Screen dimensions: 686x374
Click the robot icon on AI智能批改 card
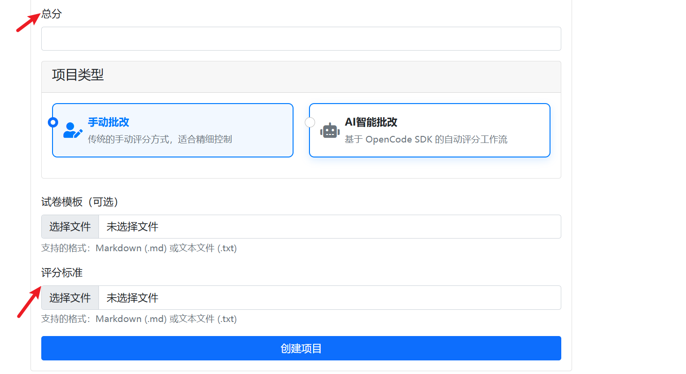click(330, 130)
